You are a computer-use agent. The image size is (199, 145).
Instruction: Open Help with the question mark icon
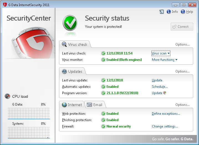[187, 12]
